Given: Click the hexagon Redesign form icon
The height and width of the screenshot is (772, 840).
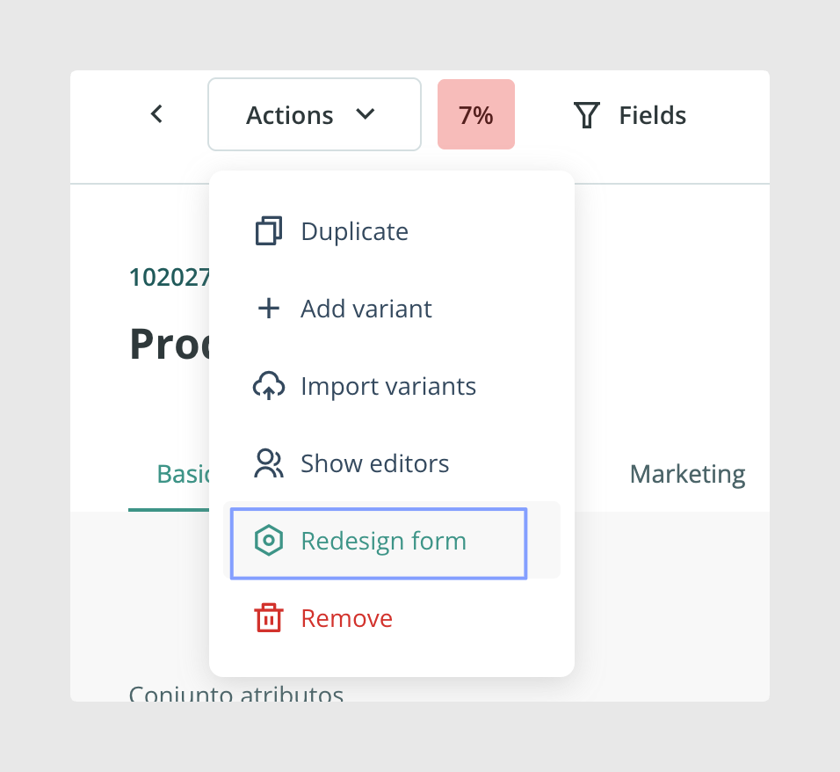Looking at the screenshot, I should click(268, 541).
